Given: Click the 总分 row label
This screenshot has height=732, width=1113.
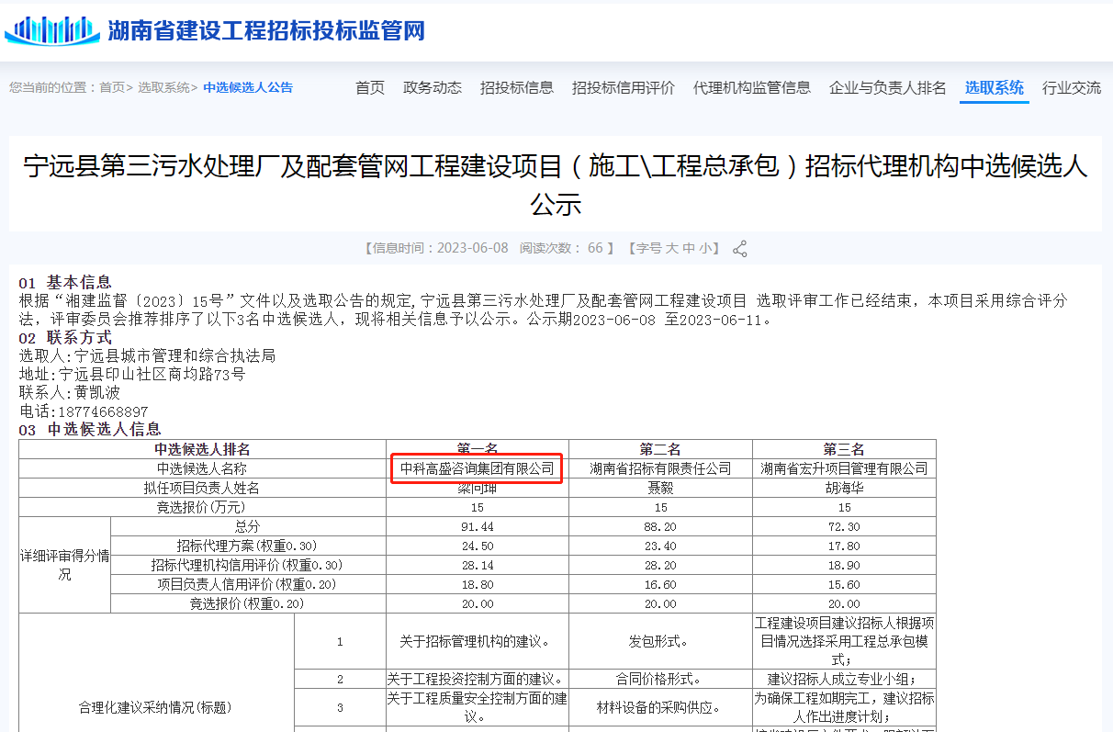Looking at the screenshot, I should [x=248, y=526].
